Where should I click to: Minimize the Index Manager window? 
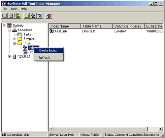(x=151, y=4)
